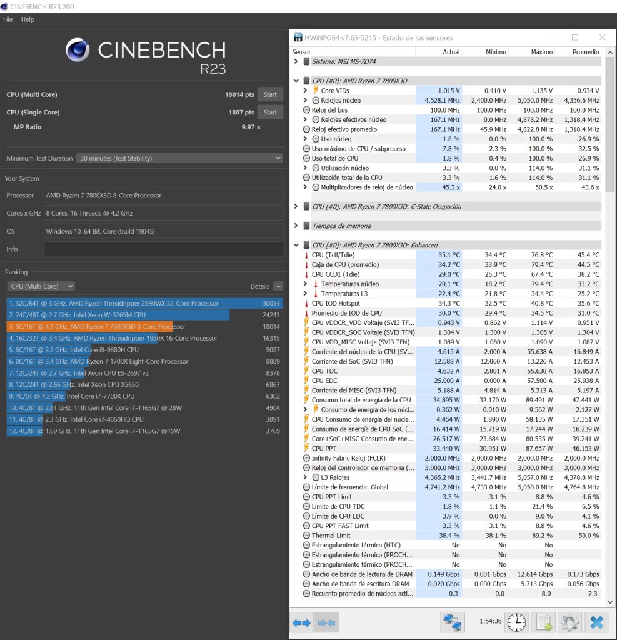
Task: Expand the Multiplicadores de reloj de núcleo row
Action: pos(305,187)
